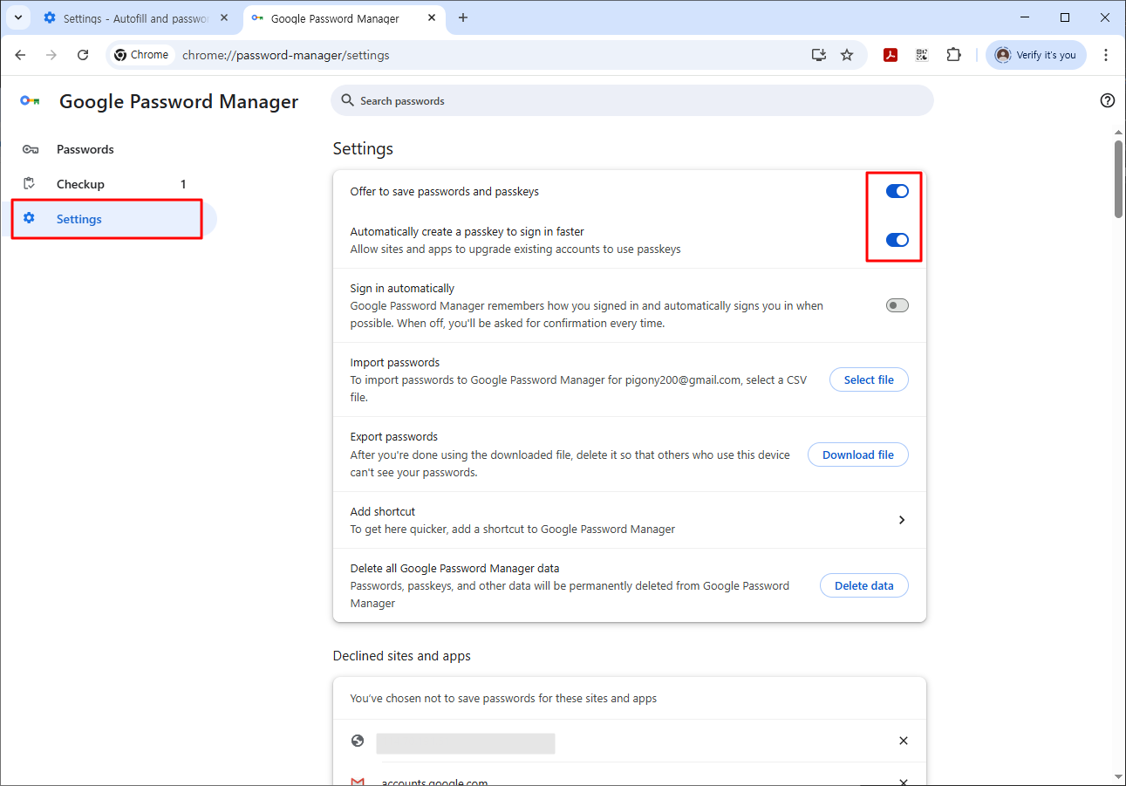The image size is (1126, 786).
Task: Click the Google Password Manager key logo
Action: click(x=30, y=101)
